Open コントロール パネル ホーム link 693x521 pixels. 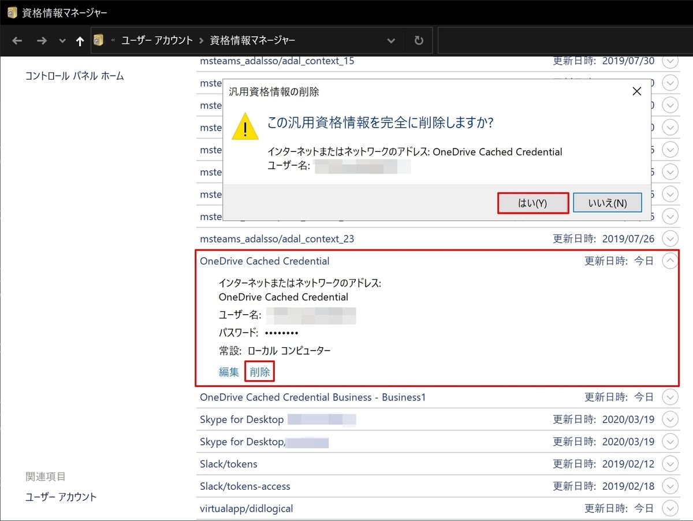tap(74, 76)
